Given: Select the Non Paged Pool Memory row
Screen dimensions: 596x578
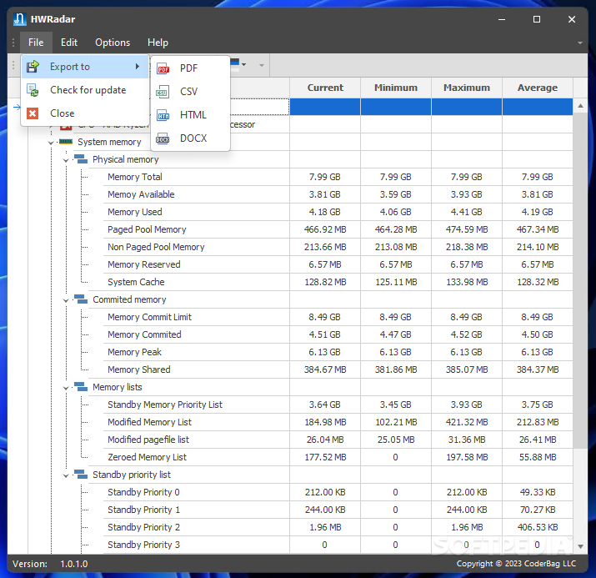Looking at the screenshot, I should pos(338,247).
